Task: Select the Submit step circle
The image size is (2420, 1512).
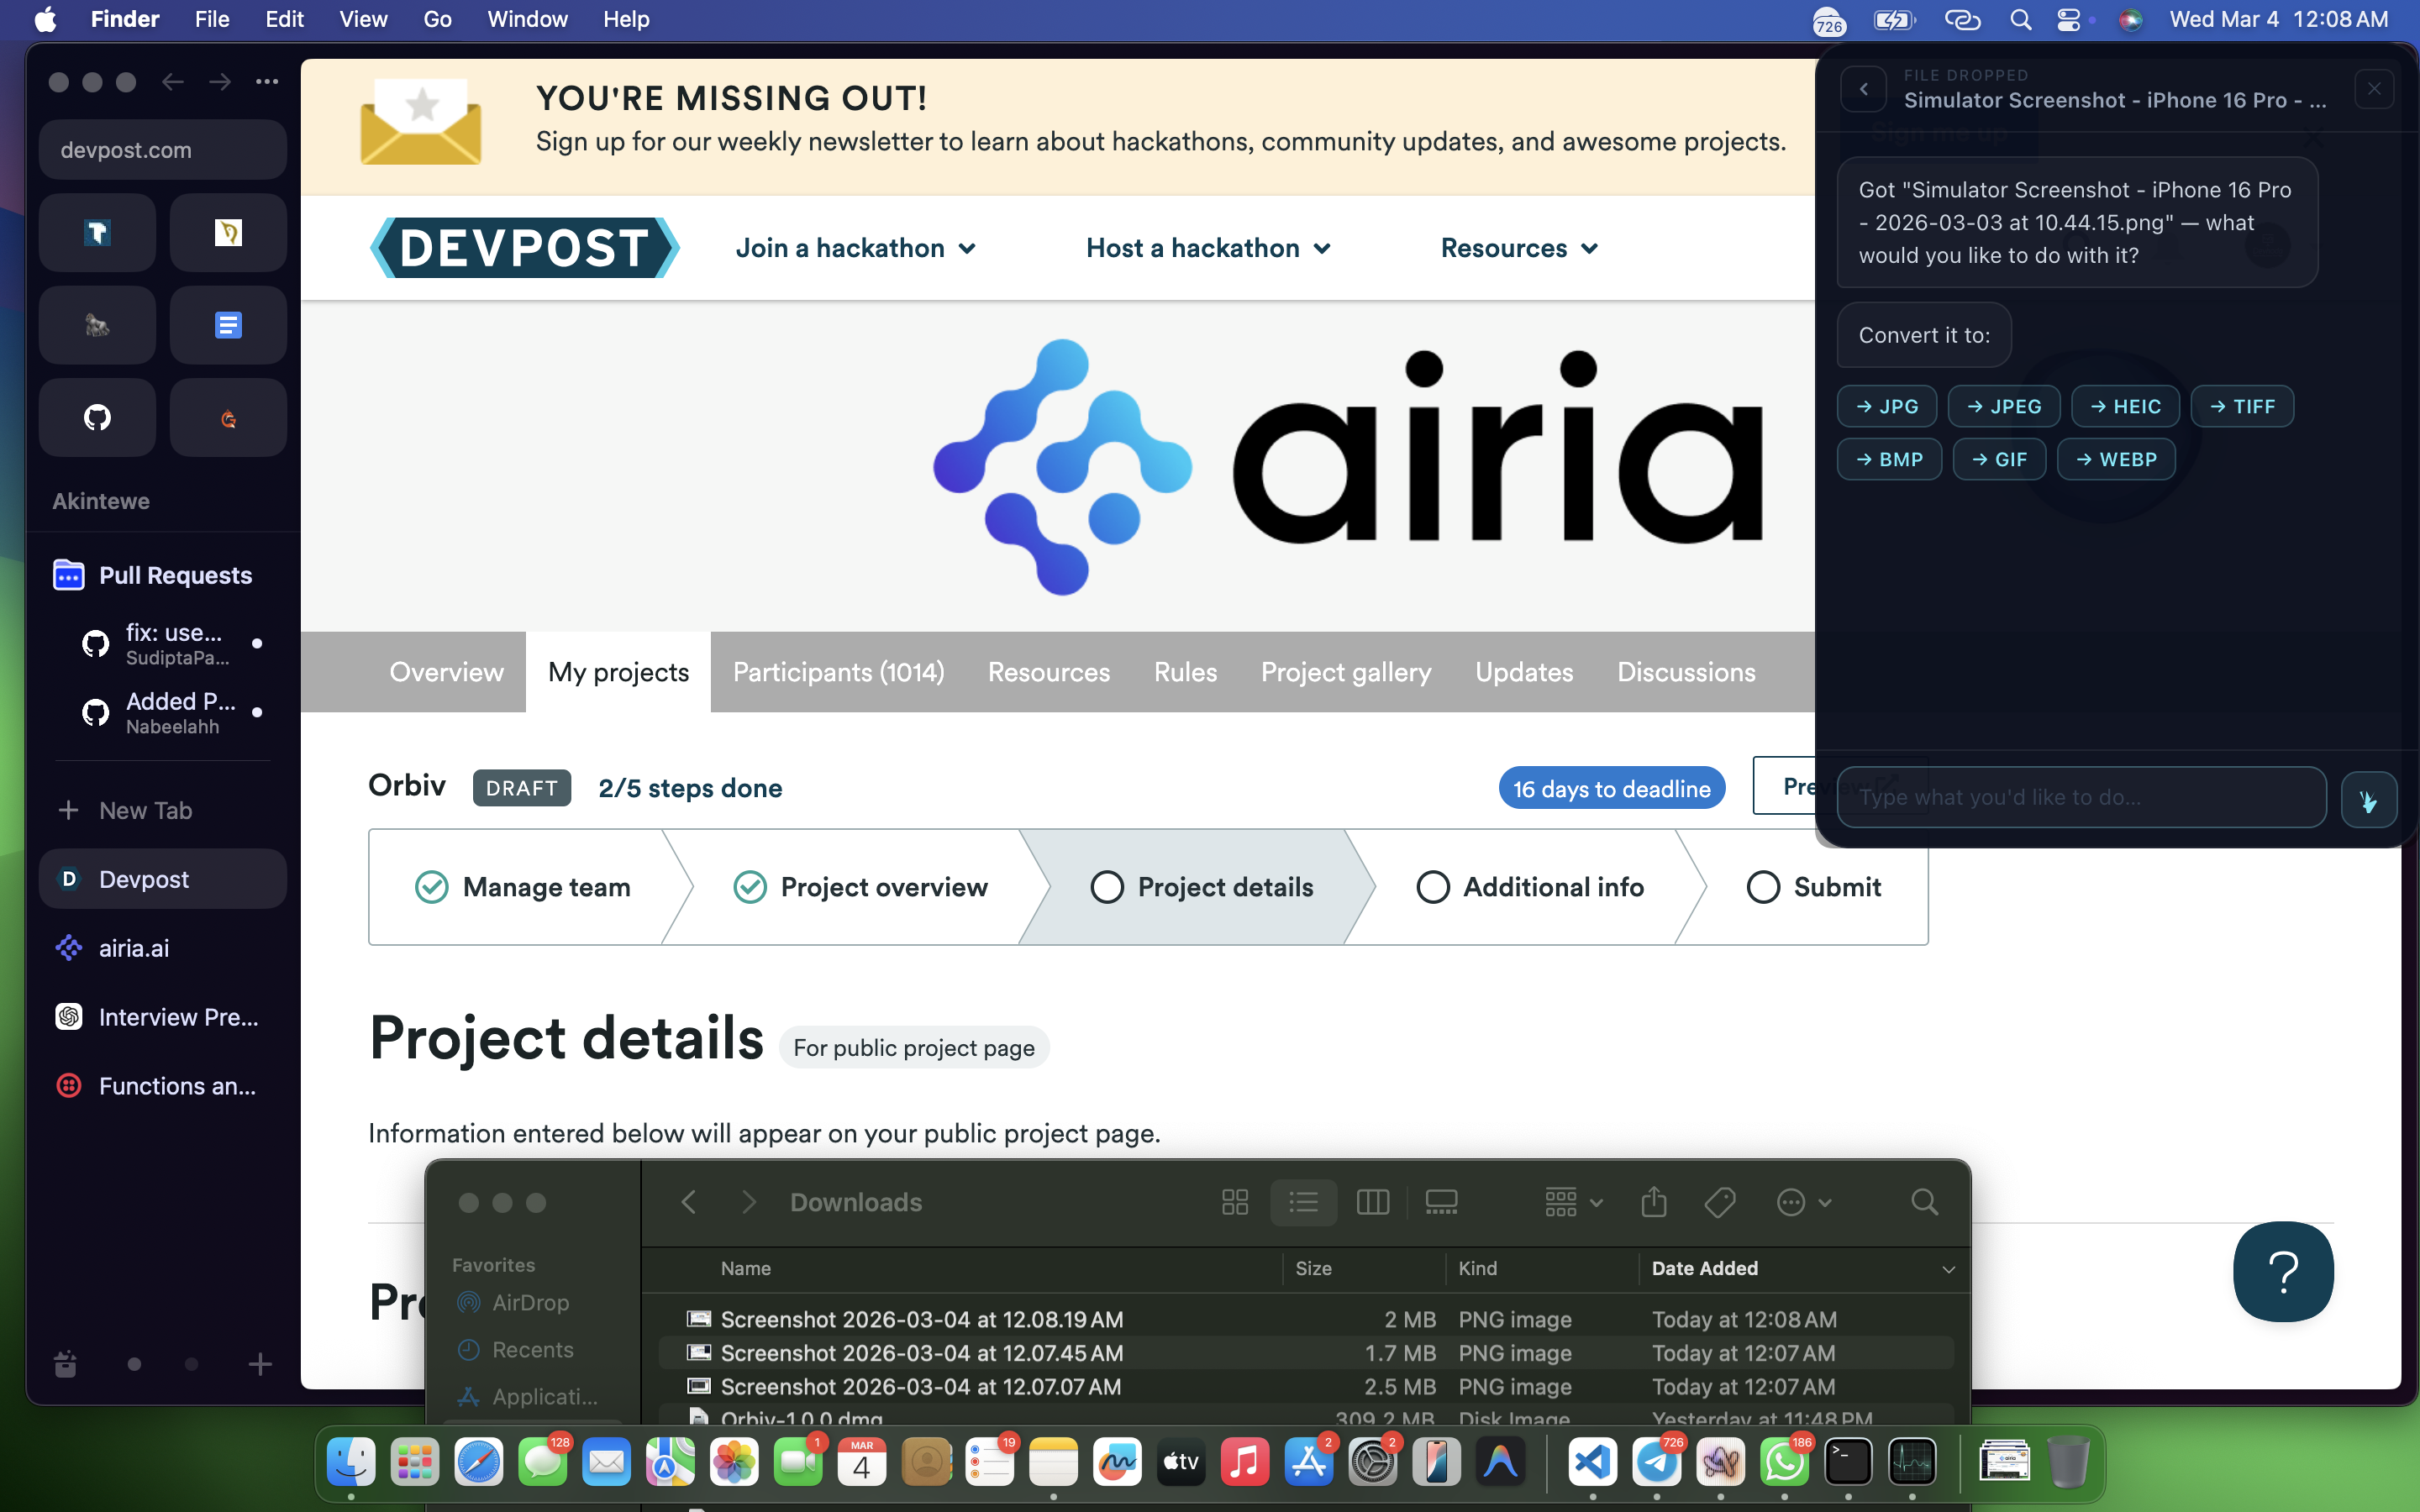Action: coord(1763,887)
